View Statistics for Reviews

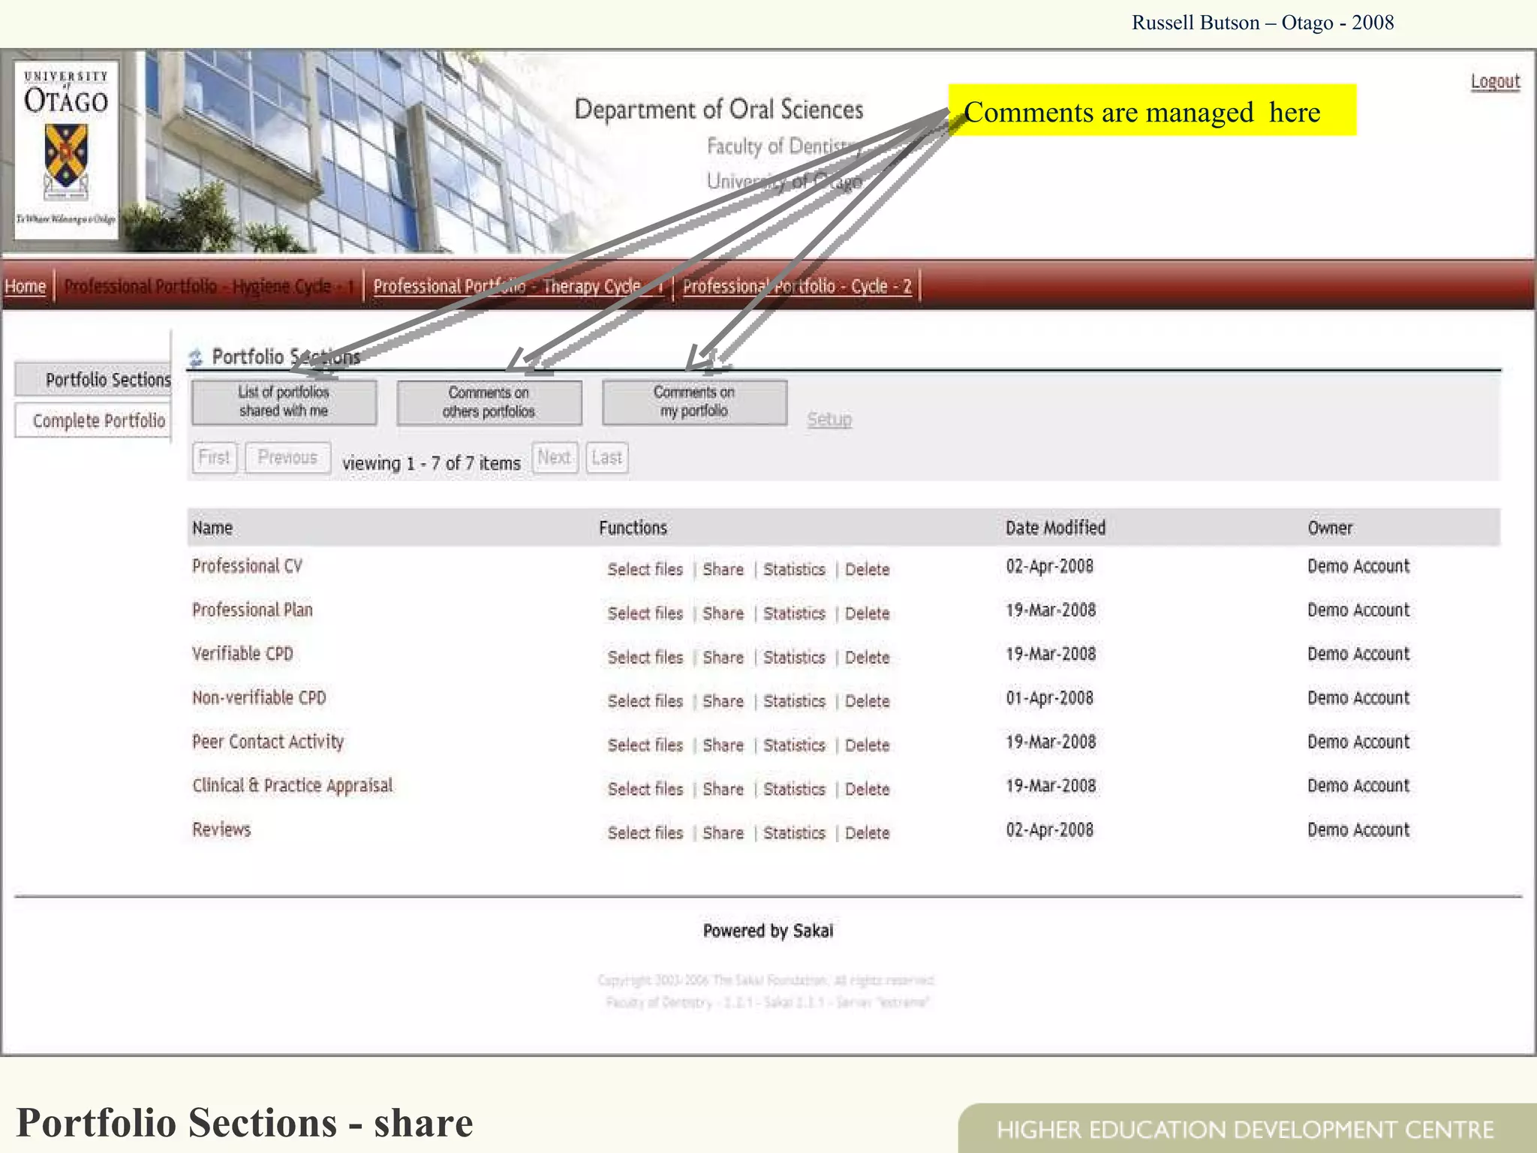click(794, 832)
